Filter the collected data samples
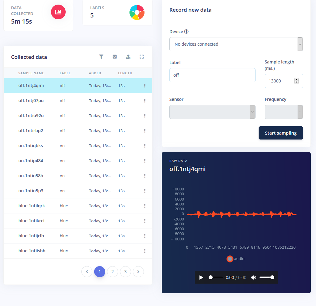The image size is (316, 306). pos(101,57)
